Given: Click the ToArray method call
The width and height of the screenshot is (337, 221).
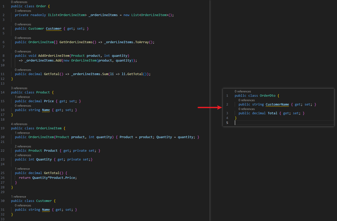Looking at the screenshot, I should pyautogui.click(x=142, y=42).
